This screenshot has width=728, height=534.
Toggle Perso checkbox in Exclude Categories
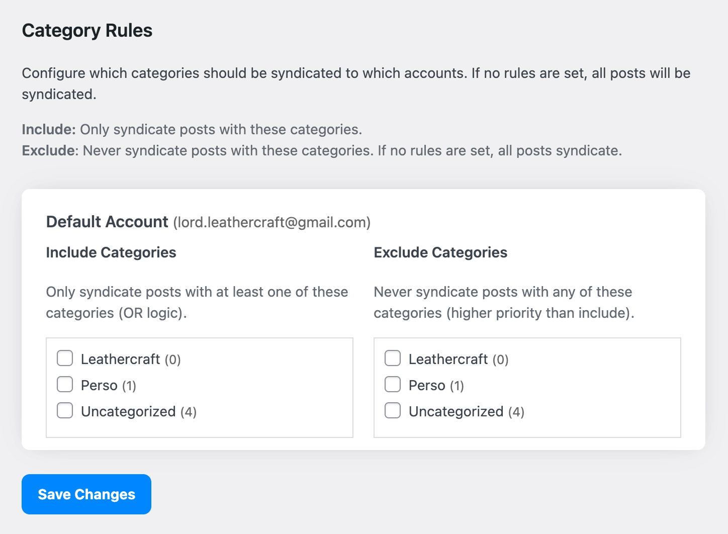(x=393, y=385)
